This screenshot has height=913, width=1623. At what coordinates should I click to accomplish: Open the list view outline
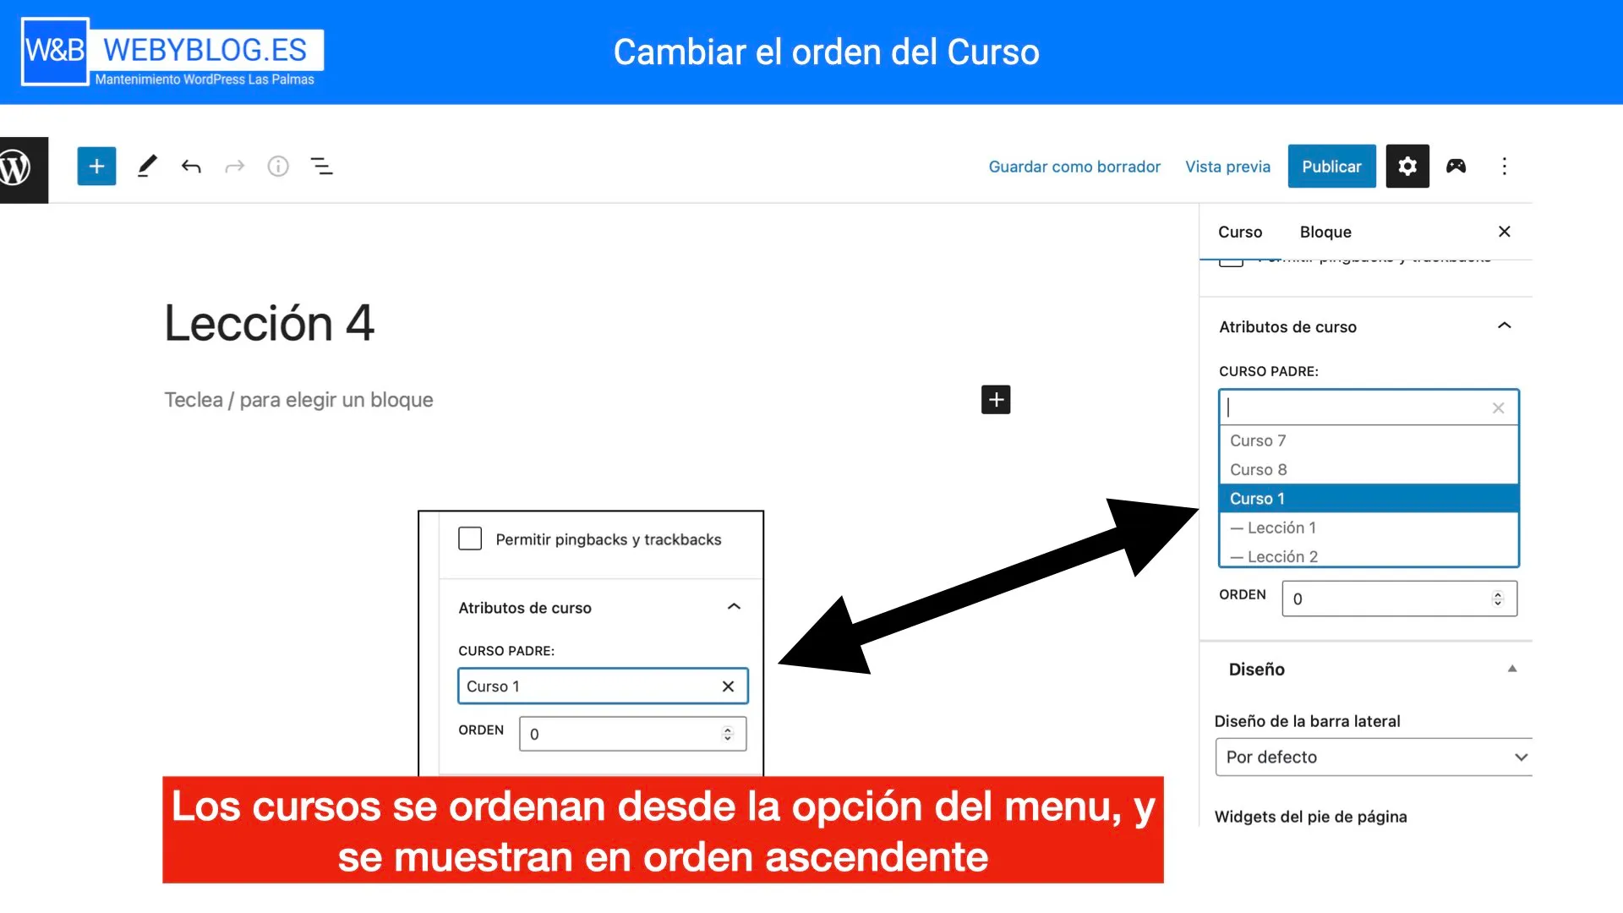pos(322,167)
